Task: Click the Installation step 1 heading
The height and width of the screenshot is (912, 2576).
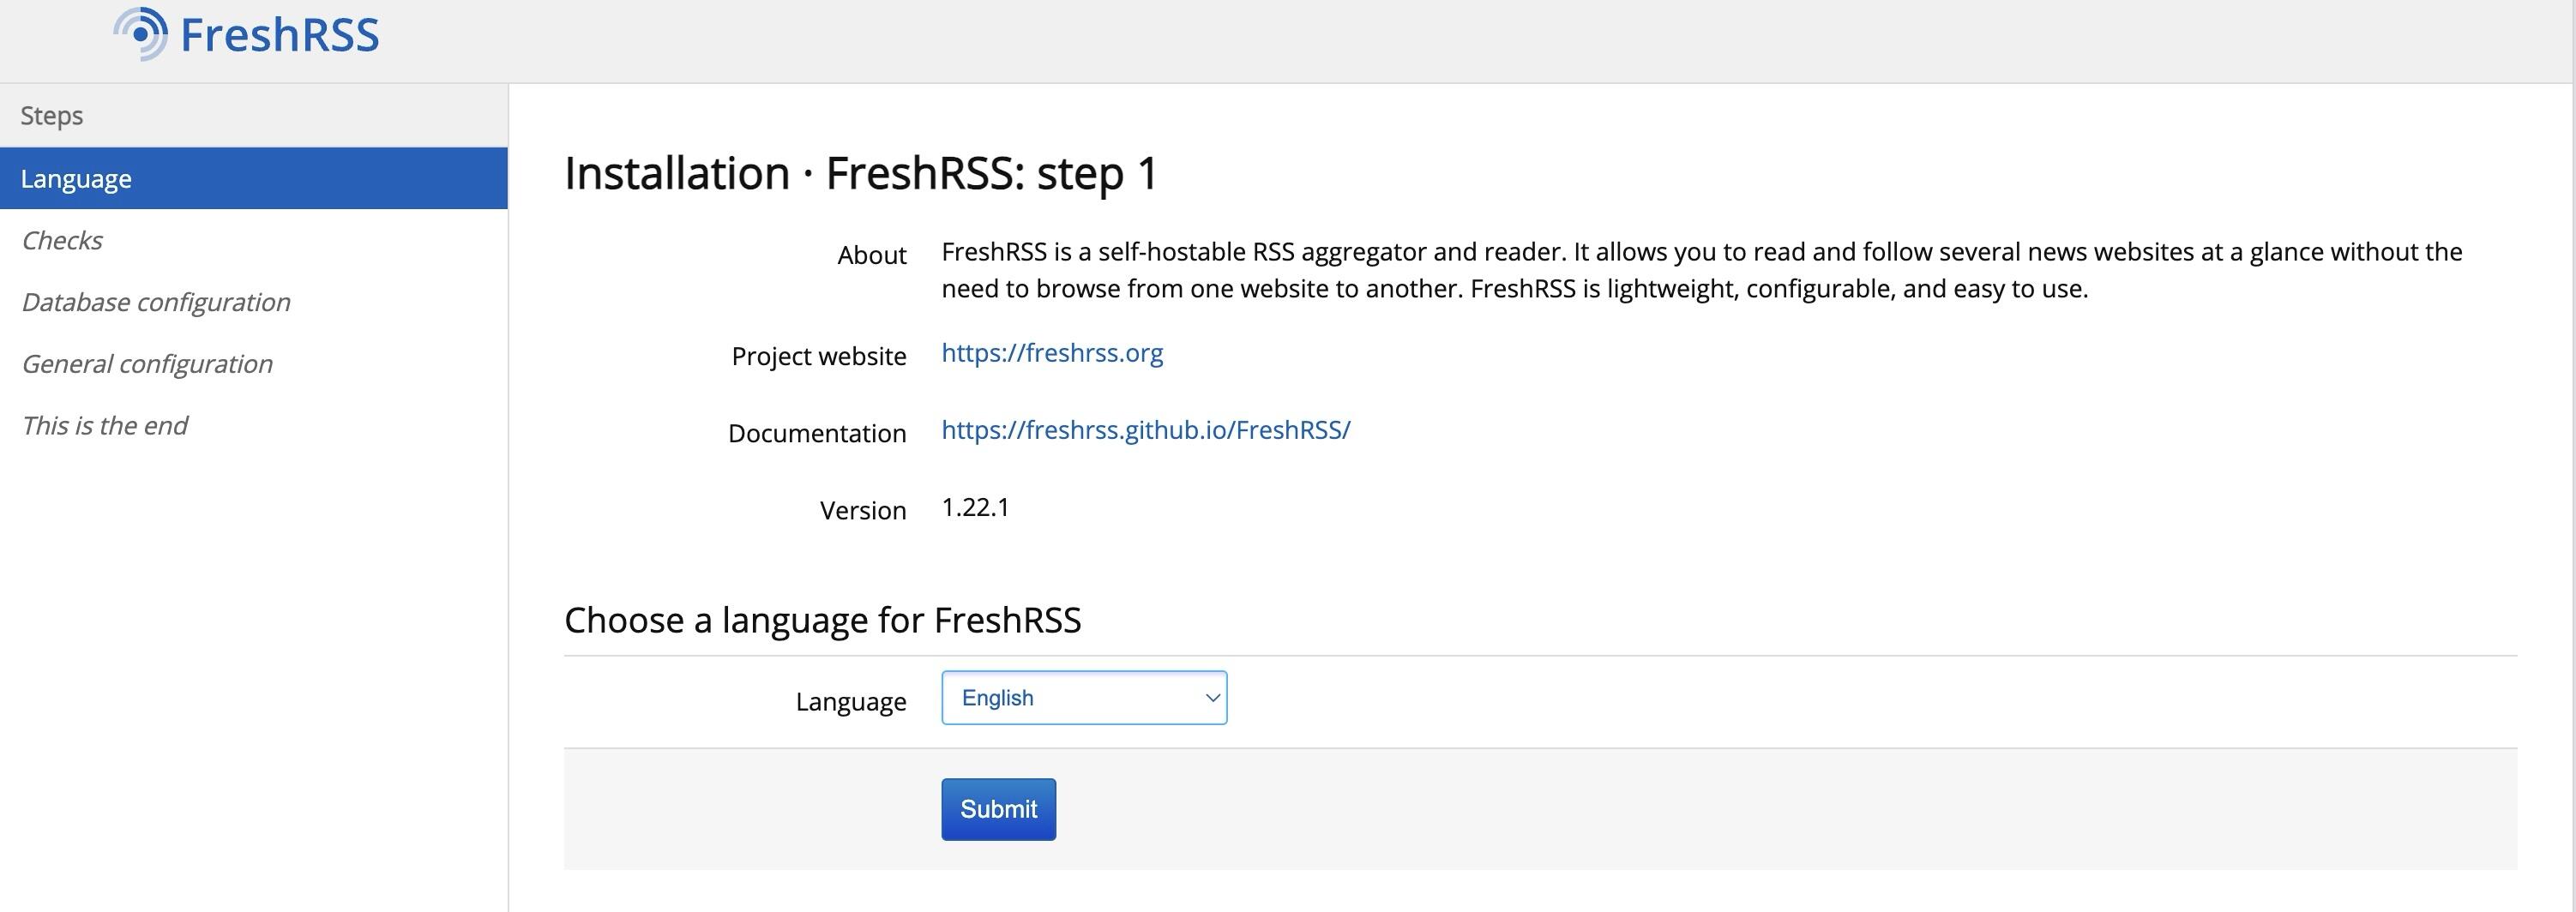Action: point(861,173)
